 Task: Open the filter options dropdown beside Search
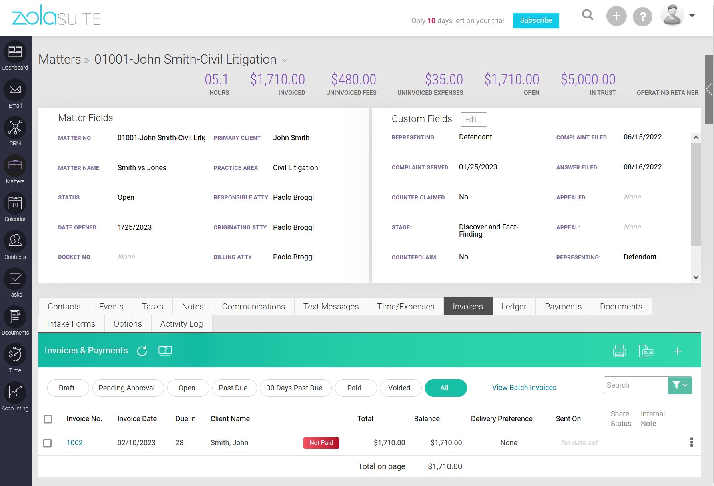point(680,385)
